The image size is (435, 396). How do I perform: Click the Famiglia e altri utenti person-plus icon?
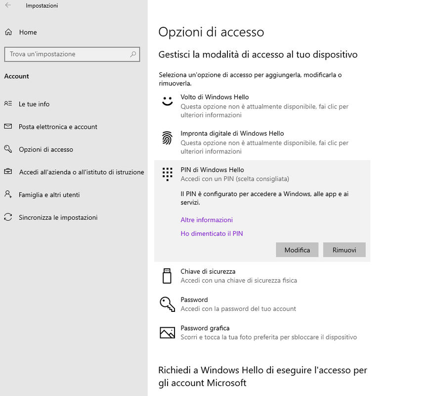tap(8, 194)
